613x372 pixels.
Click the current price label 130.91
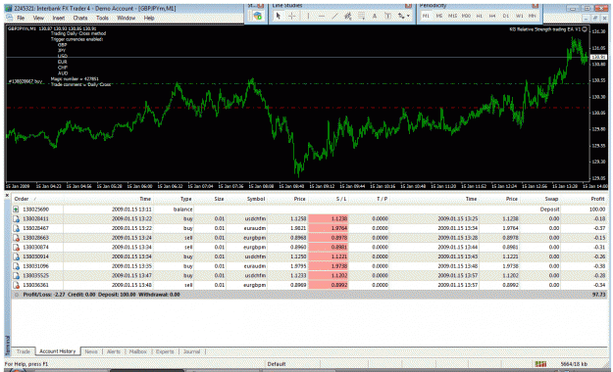(x=598, y=57)
